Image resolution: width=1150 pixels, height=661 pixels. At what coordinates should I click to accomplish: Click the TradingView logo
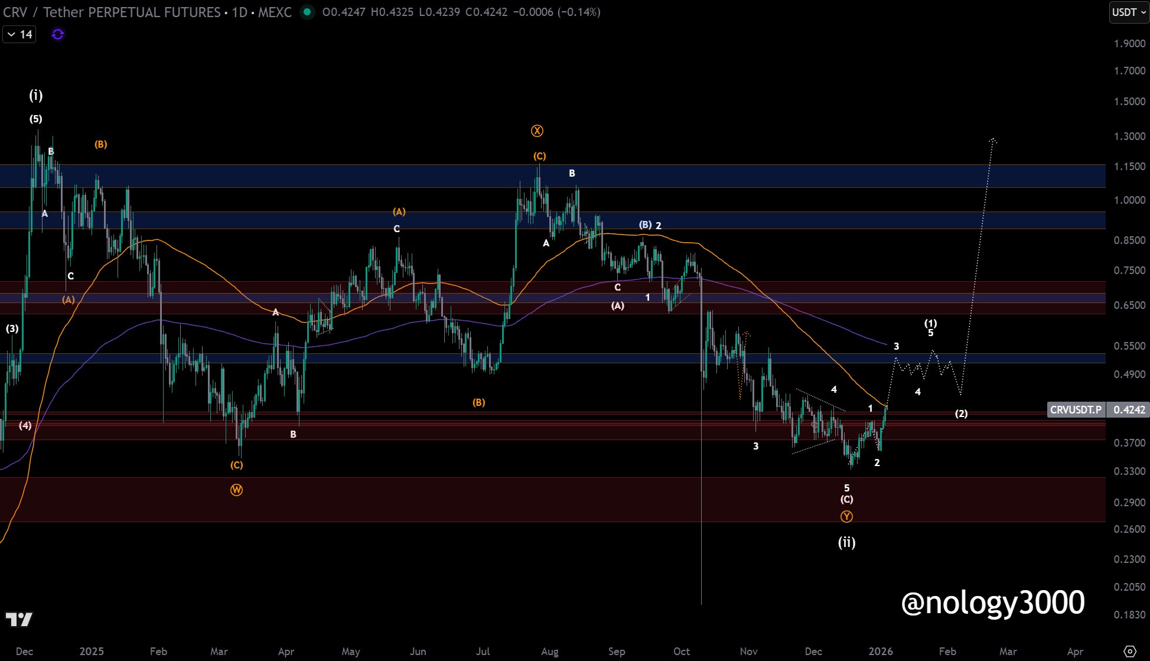(19, 619)
